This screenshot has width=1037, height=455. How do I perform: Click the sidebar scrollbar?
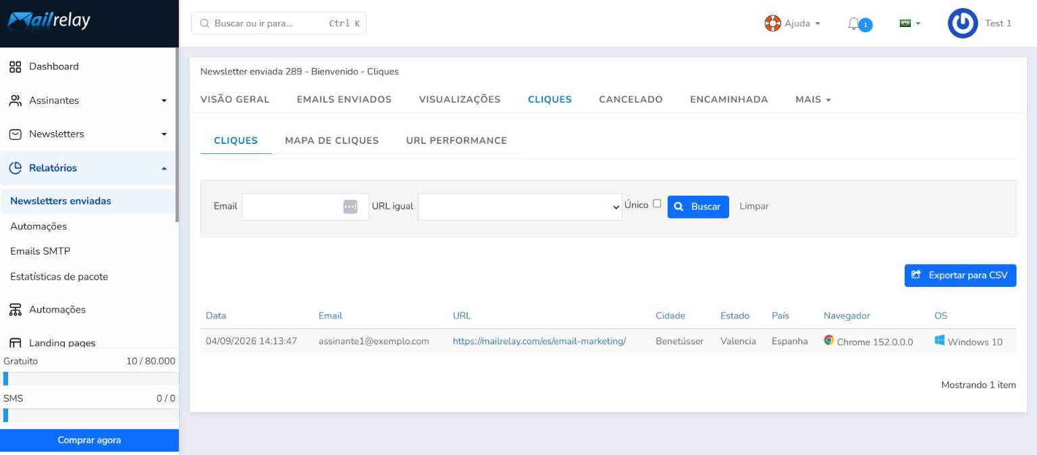tap(178, 135)
